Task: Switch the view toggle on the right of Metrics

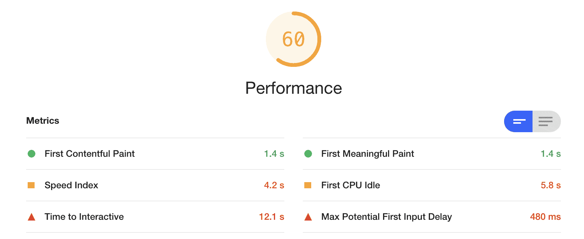Action: tap(532, 121)
